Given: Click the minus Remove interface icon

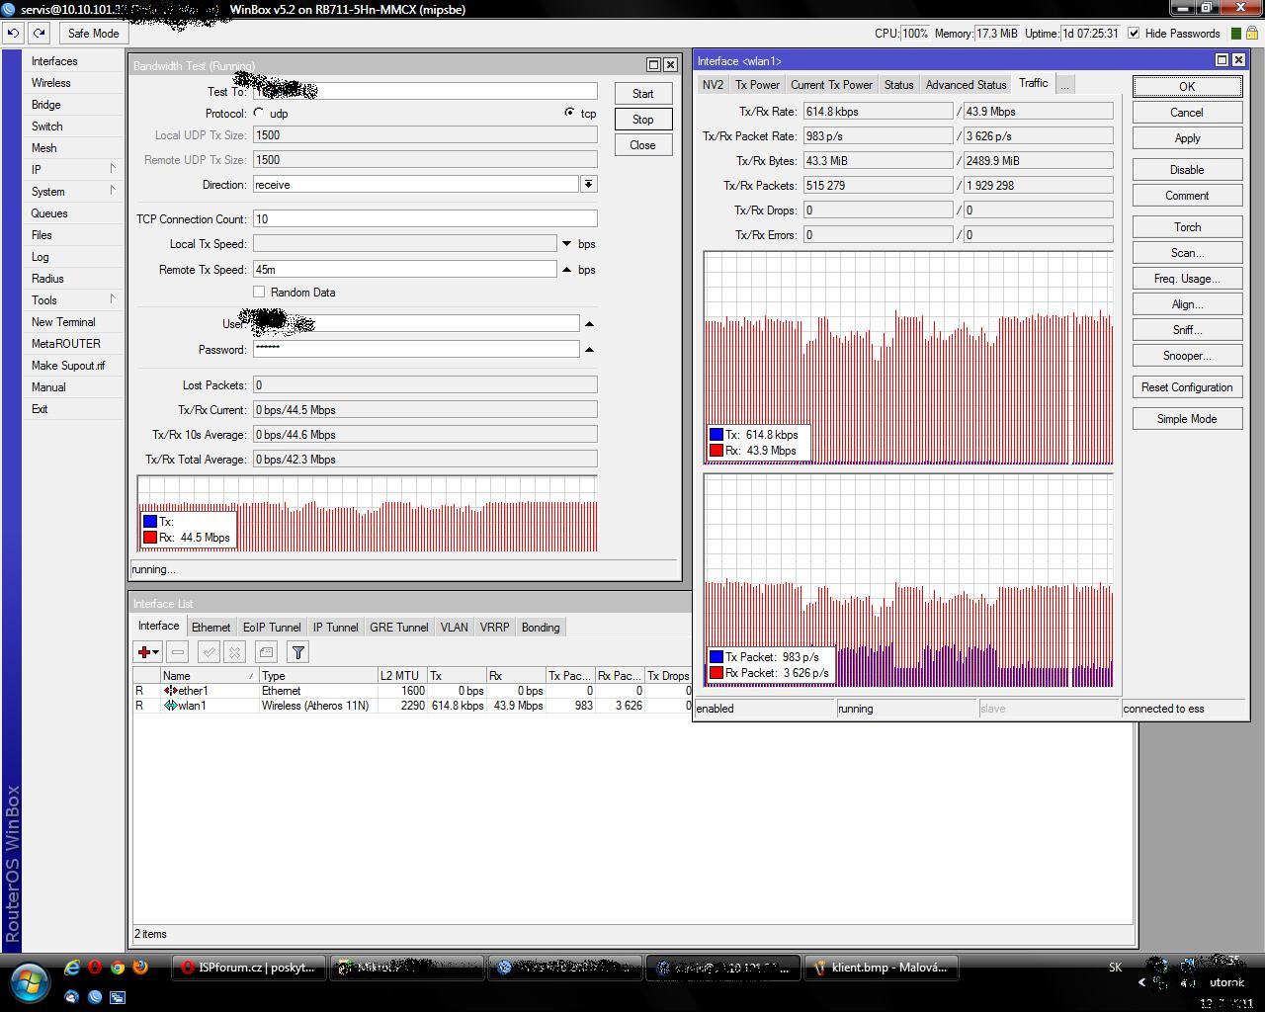Looking at the screenshot, I should pos(178,652).
